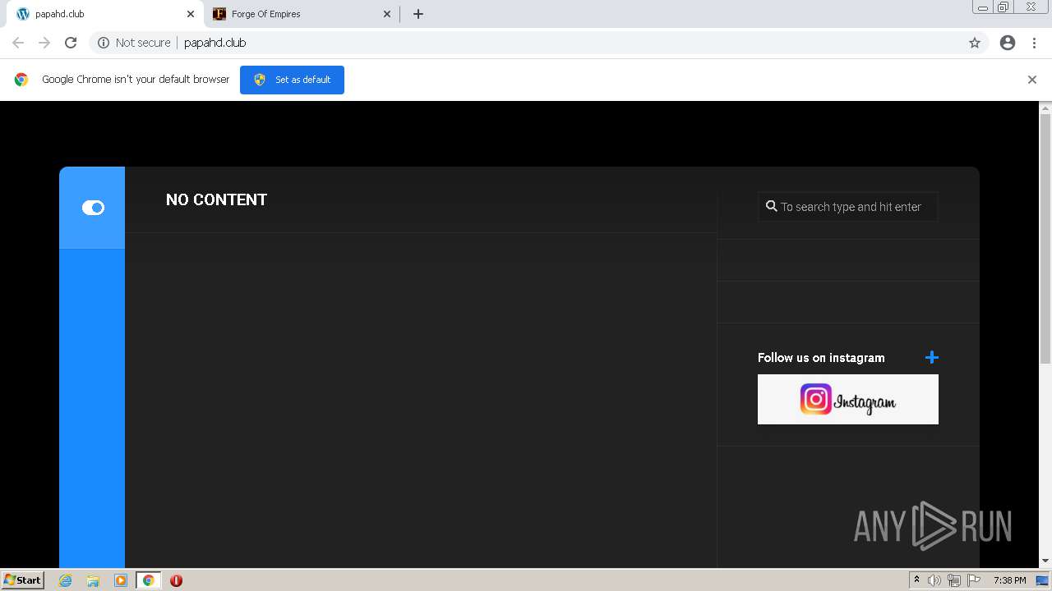
Task: Click the page vertical scrollbar thumb
Action: coord(1045,238)
